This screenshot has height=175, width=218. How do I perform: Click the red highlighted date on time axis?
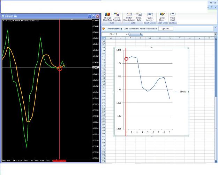[59, 161]
